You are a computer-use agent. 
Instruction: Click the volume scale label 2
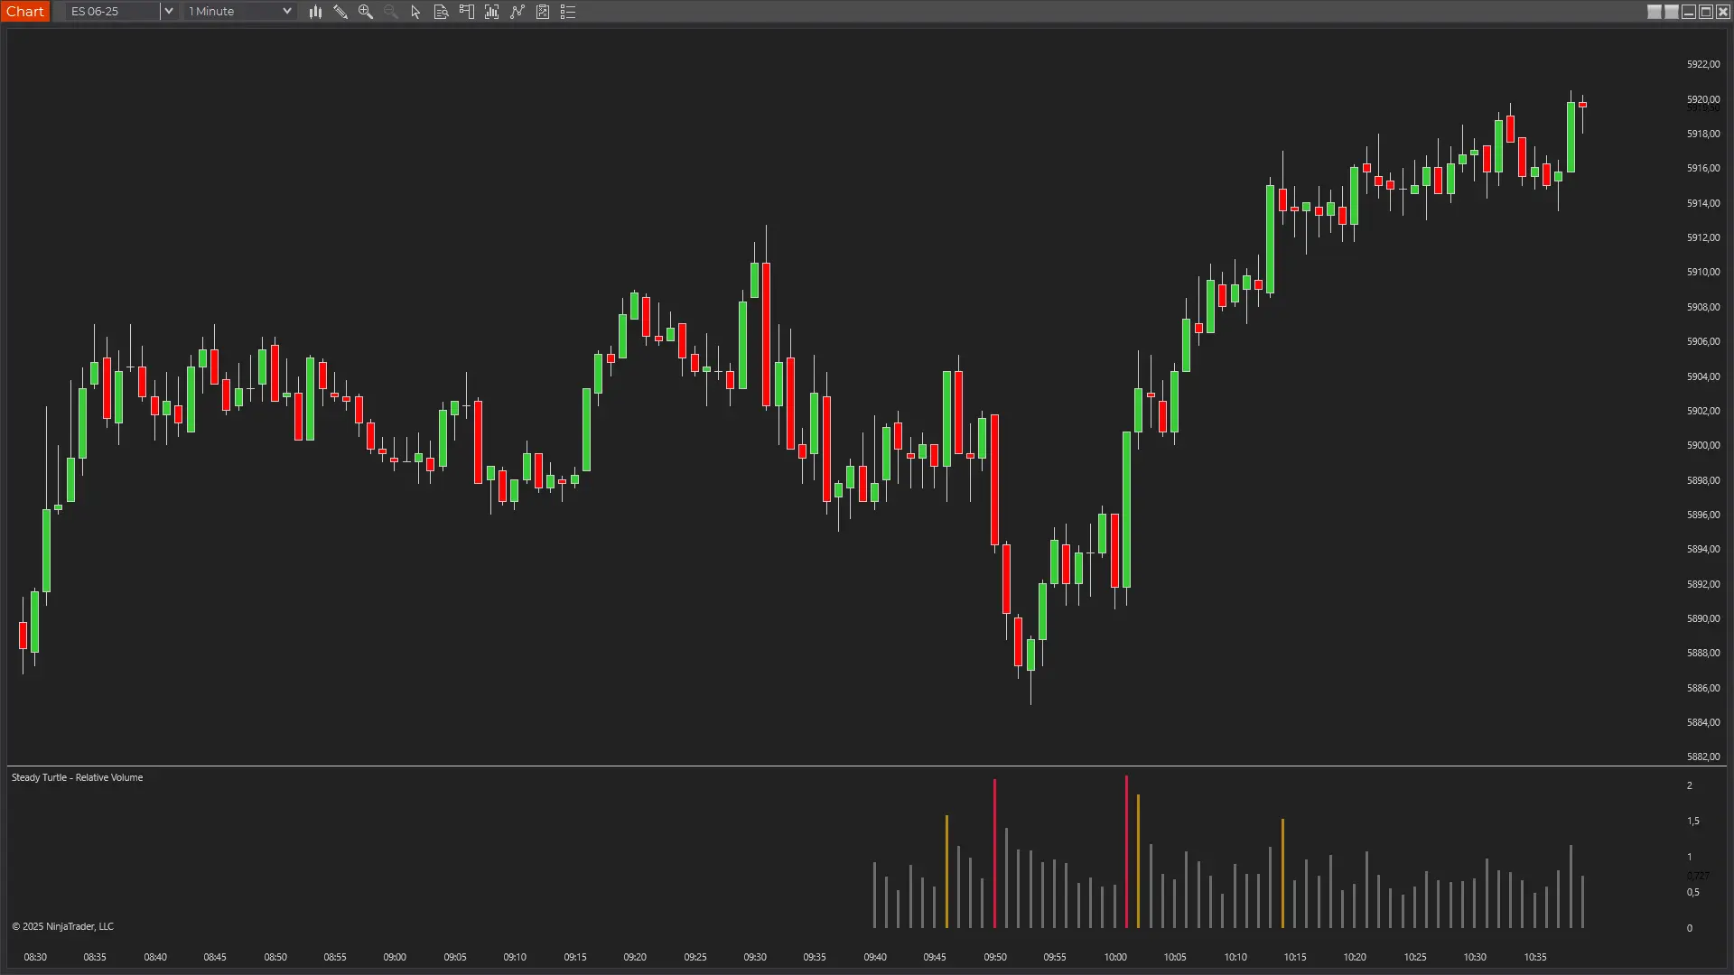pos(1690,785)
